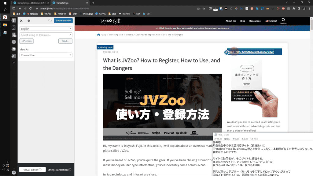Toggle the browser side panel icon left of back
The height and width of the screenshot is (176, 313).
point(14,8)
